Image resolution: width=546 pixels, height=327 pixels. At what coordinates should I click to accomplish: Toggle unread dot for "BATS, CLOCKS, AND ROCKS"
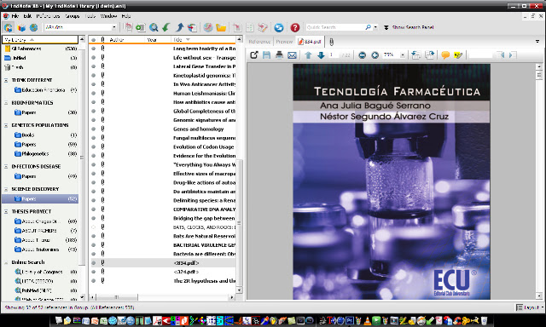(93, 227)
